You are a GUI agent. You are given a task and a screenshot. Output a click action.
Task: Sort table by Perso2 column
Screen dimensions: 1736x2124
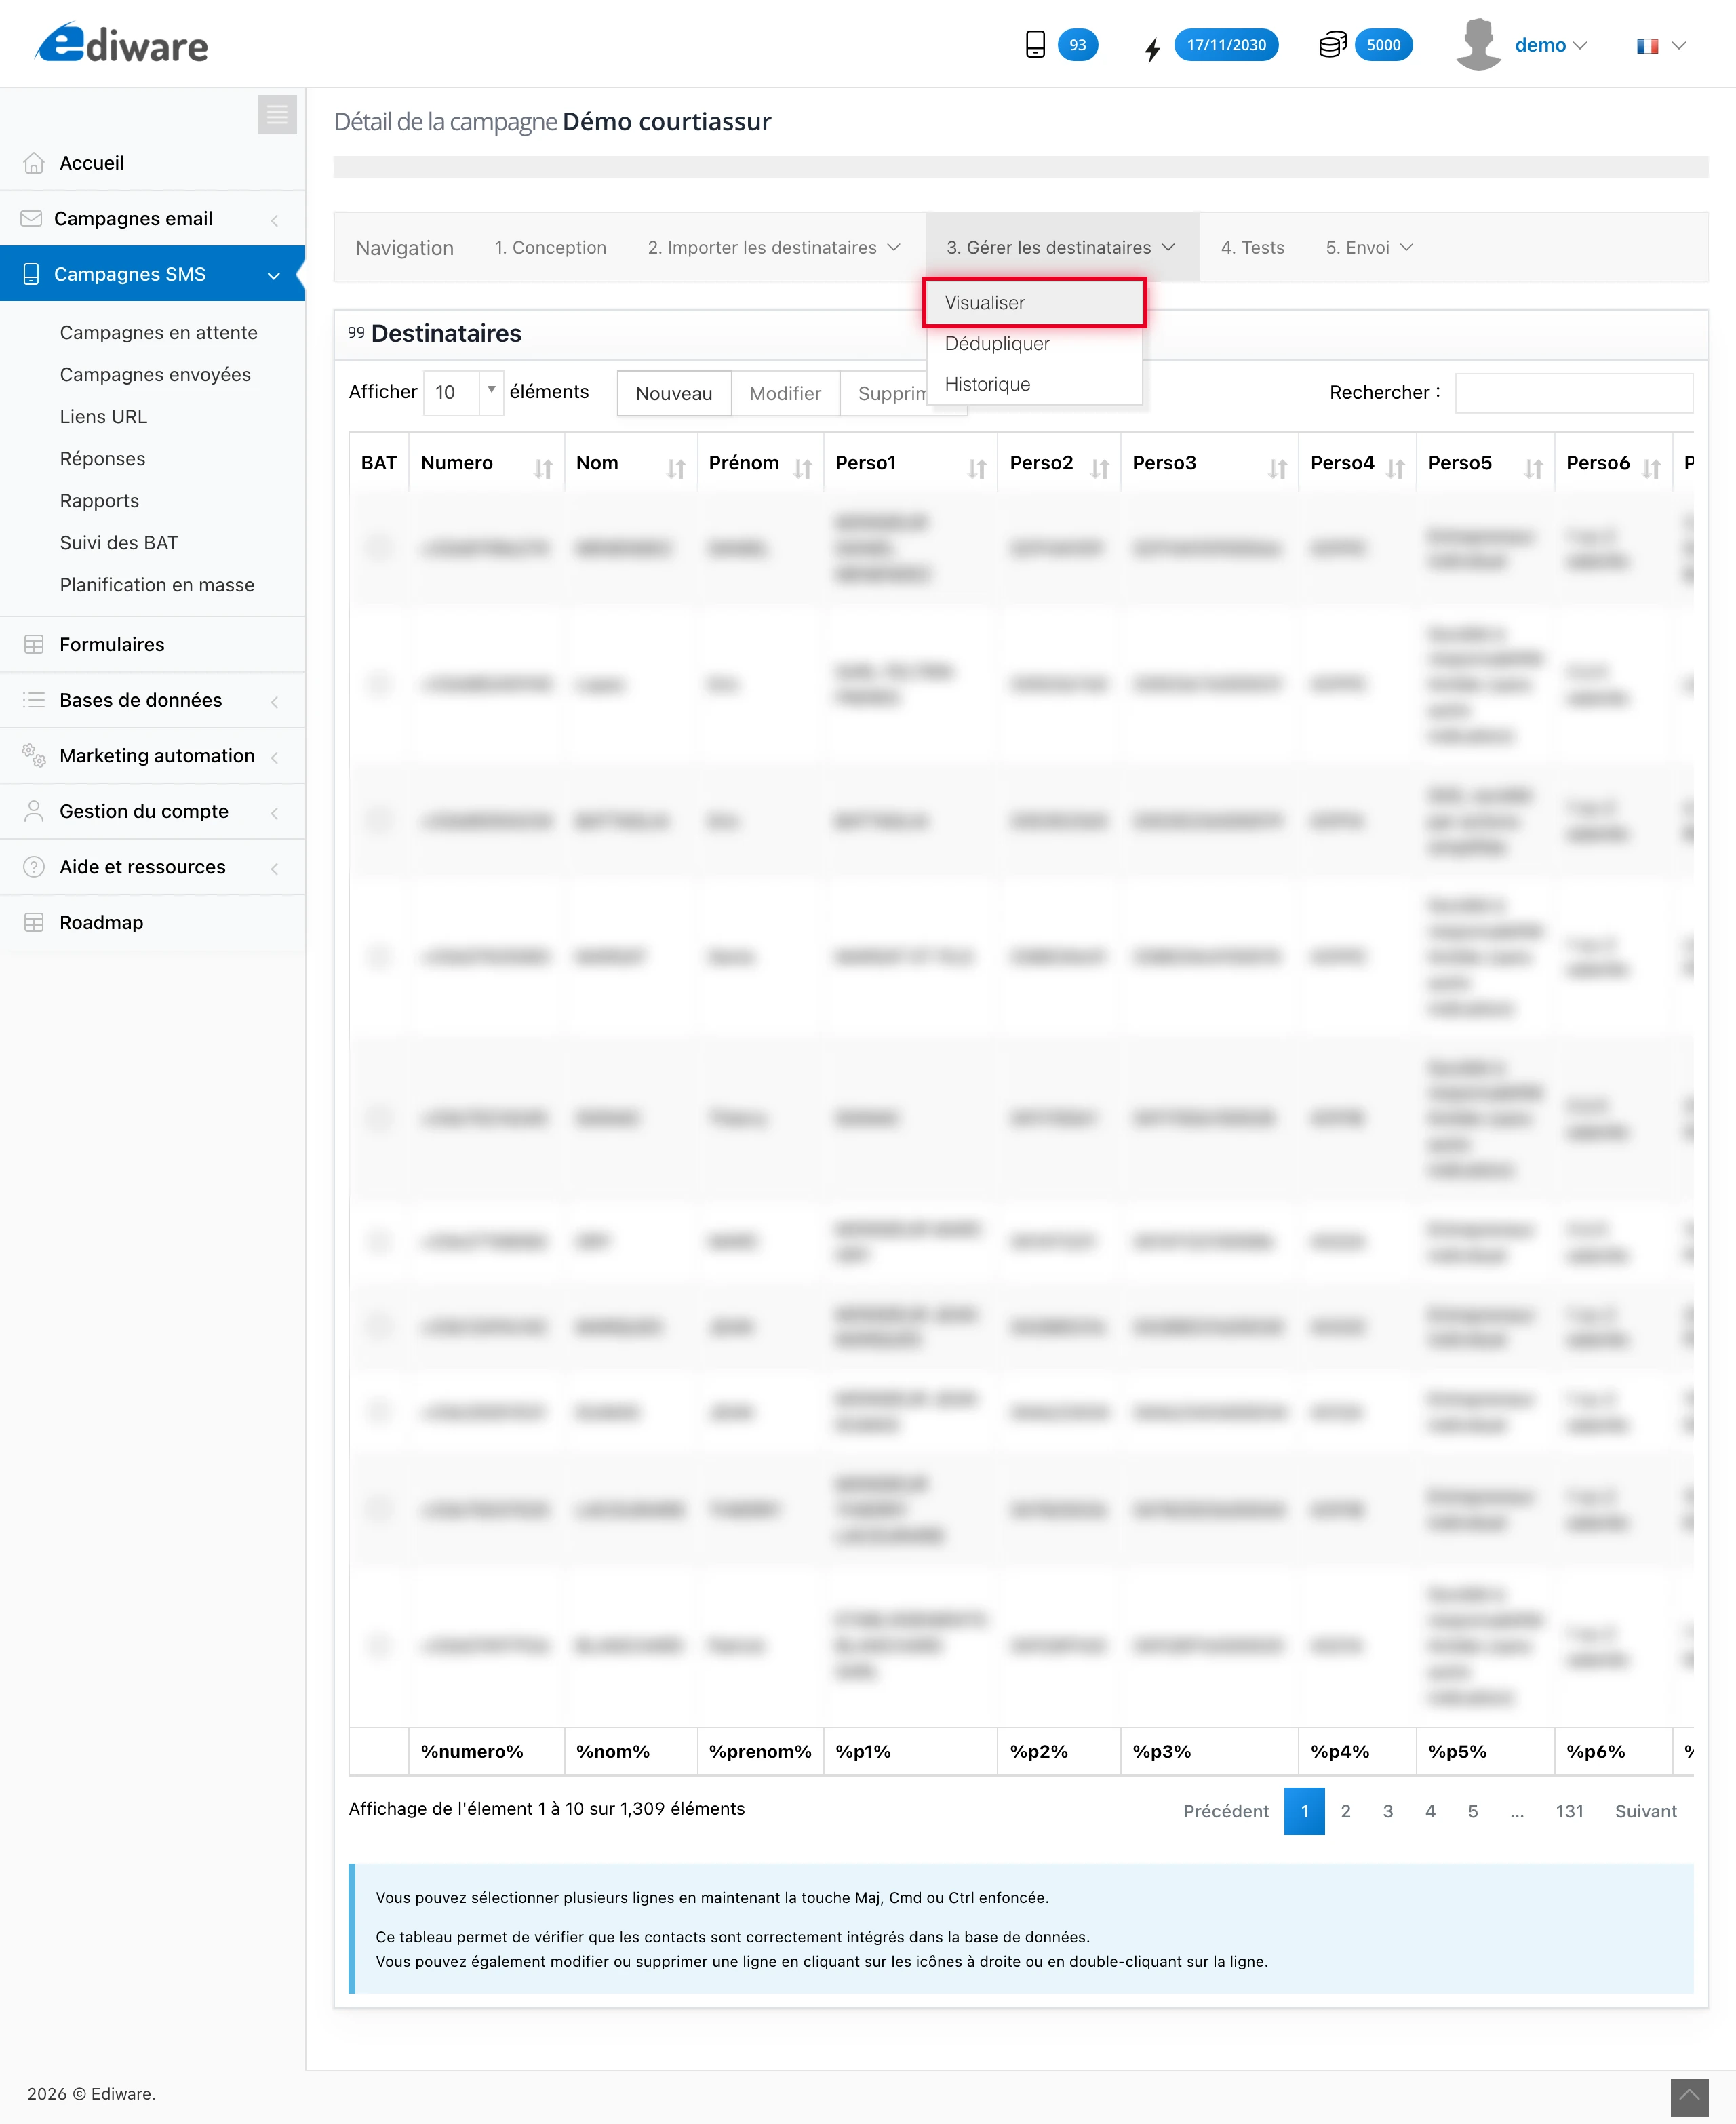[x=1059, y=463]
